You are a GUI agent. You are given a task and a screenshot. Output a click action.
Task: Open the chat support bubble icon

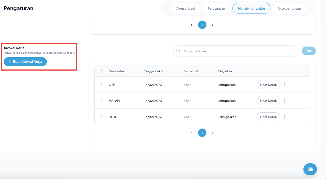[310, 169]
